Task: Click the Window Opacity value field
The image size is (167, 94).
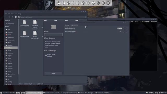Action: [120, 28]
